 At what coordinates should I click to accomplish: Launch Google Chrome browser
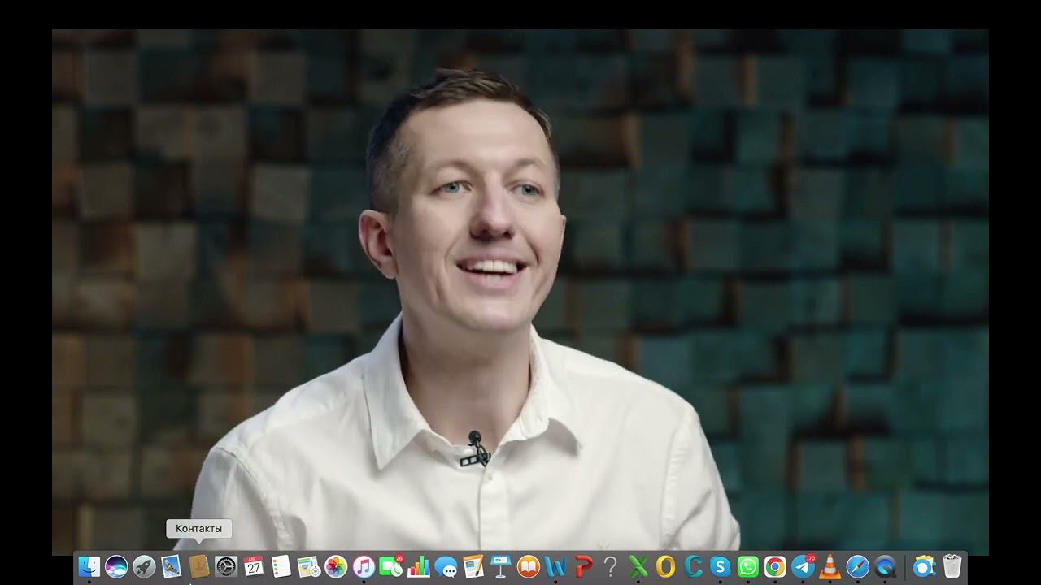[776, 566]
